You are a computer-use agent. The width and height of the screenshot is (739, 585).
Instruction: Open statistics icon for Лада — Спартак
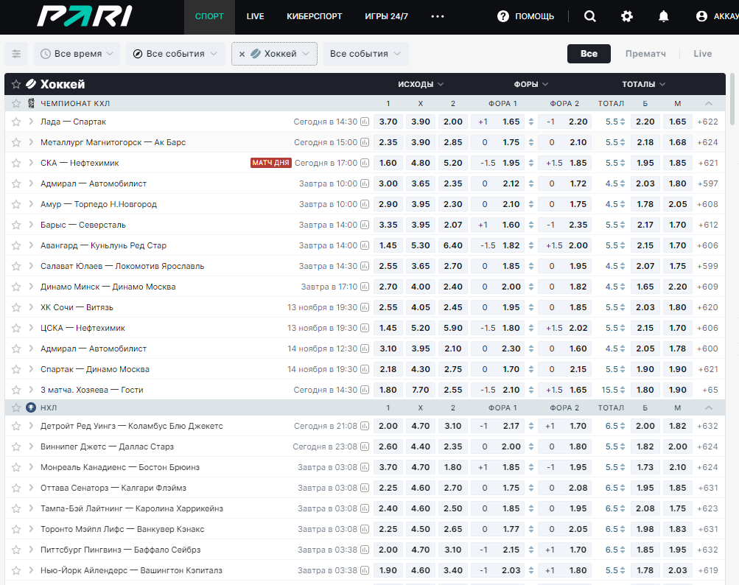point(364,122)
